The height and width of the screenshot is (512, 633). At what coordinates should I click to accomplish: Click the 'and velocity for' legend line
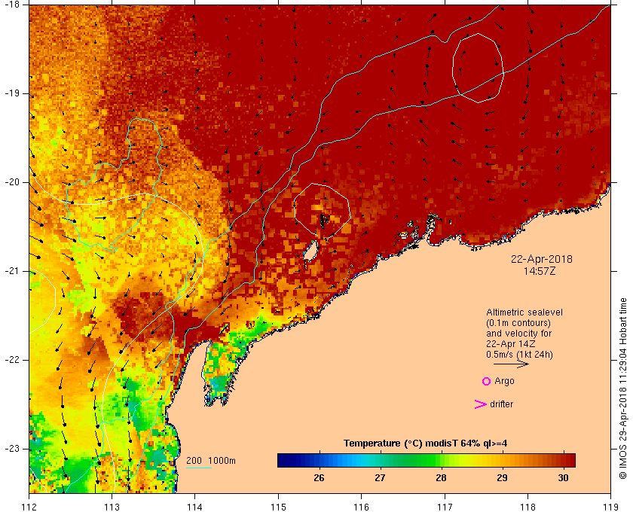click(518, 334)
